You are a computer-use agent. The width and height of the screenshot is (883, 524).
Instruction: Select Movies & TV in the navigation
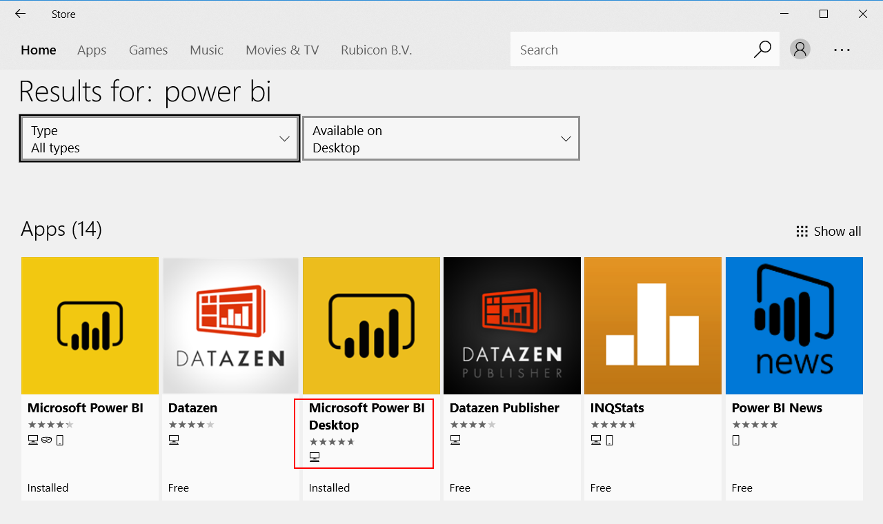pos(282,50)
